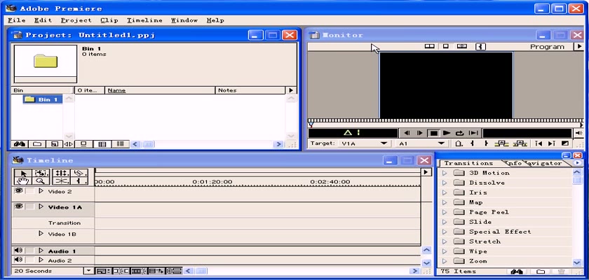This screenshot has height=280, width=589.
Task: Select the In Point tool in Timeline
Action: (x=79, y=181)
